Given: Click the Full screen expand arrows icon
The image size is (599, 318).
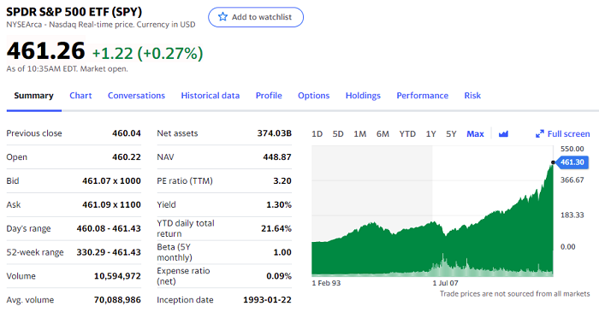Looking at the screenshot, I should tap(539, 134).
